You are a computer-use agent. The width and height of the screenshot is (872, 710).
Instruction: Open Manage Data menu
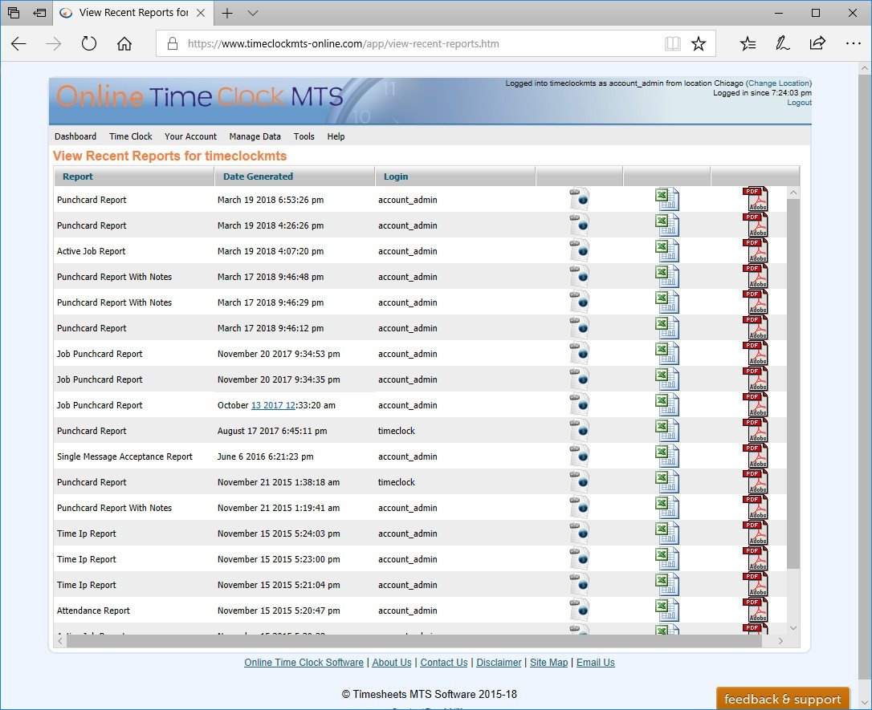click(255, 136)
